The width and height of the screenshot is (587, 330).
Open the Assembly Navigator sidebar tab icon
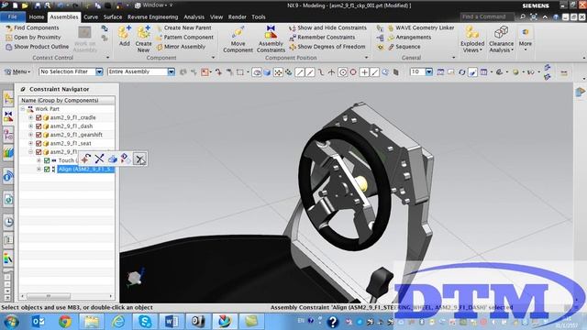pos(8,99)
